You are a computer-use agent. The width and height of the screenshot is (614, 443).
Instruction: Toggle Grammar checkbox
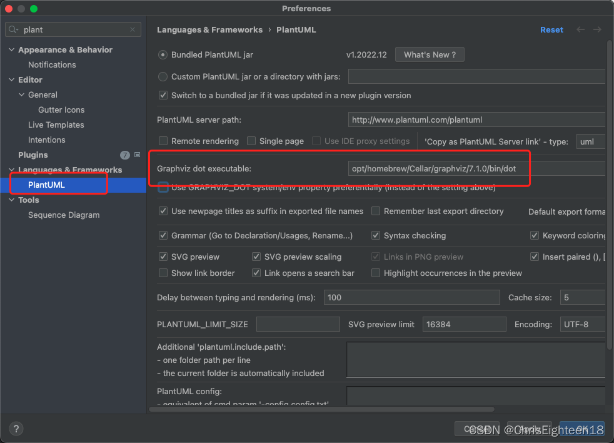click(x=163, y=235)
